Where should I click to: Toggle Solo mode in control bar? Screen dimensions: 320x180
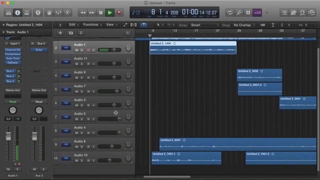(248, 13)
